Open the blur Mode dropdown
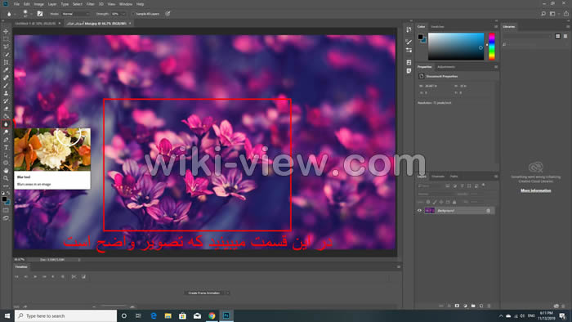Viewport: 572px width, 322px height. 75,14
